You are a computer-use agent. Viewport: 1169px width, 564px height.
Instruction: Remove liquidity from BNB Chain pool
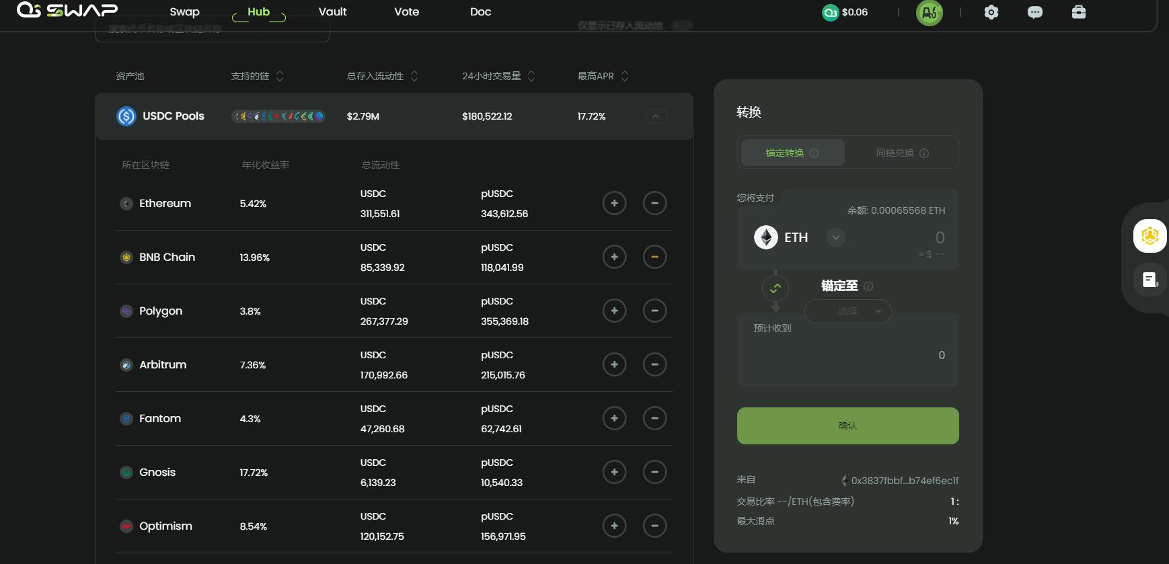tap(654, 257)
